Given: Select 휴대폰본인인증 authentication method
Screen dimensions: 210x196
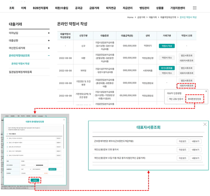Looking at the screenshot, I should coord(194,99).
